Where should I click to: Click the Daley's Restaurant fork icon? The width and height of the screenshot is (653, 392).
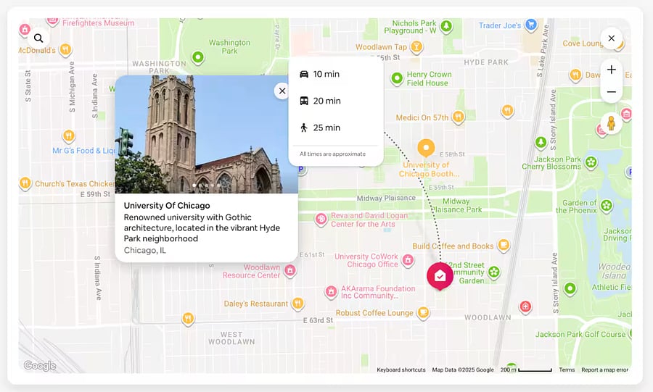[297, 303]
